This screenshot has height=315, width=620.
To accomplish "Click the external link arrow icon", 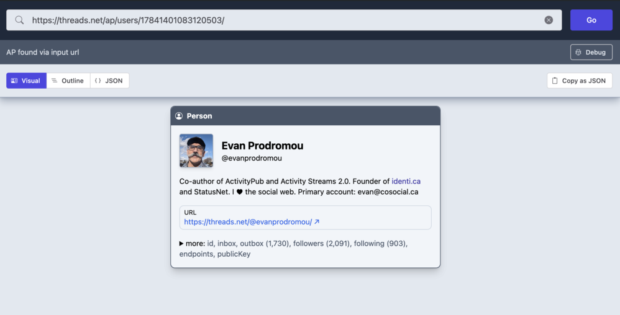I will tap(317, 221).
